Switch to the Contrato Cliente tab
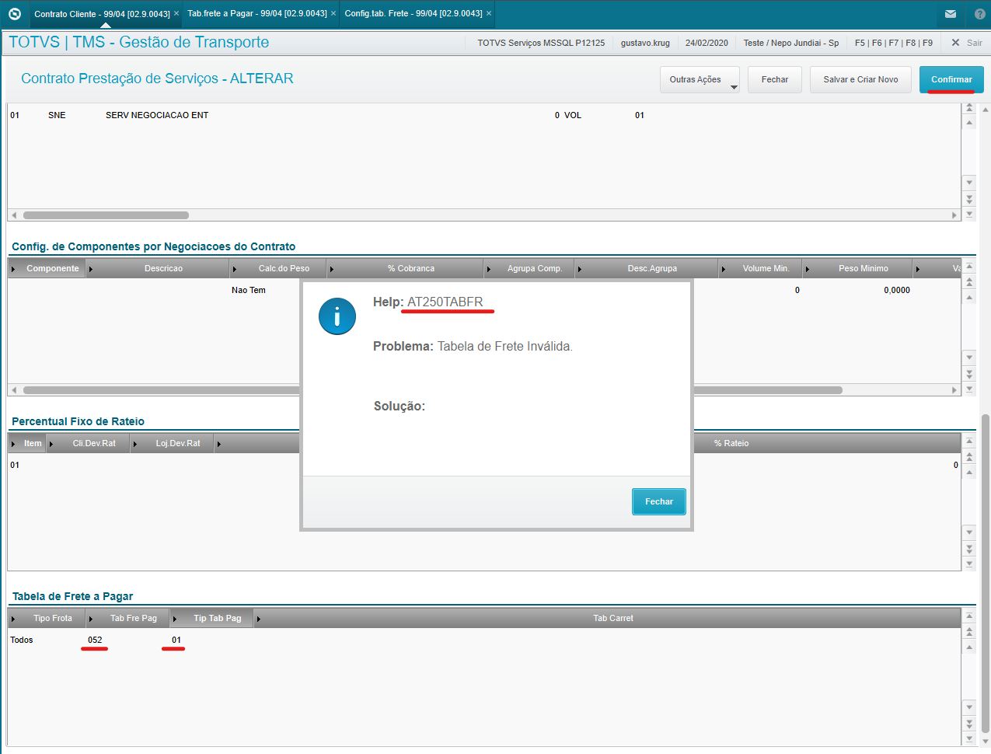Image resolution: width=991 pixels, height=754 pixels. [102, 14]
